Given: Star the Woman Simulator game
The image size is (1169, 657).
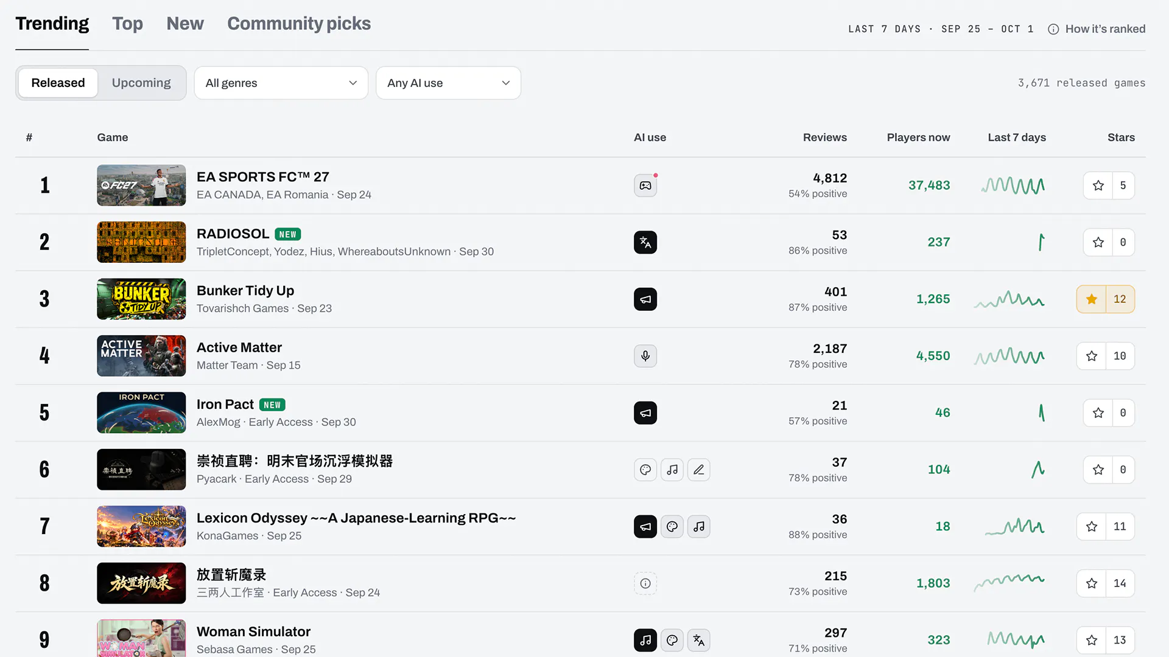Looking at the screenshot, I should pyautogui.click(x=1091, y=640).
